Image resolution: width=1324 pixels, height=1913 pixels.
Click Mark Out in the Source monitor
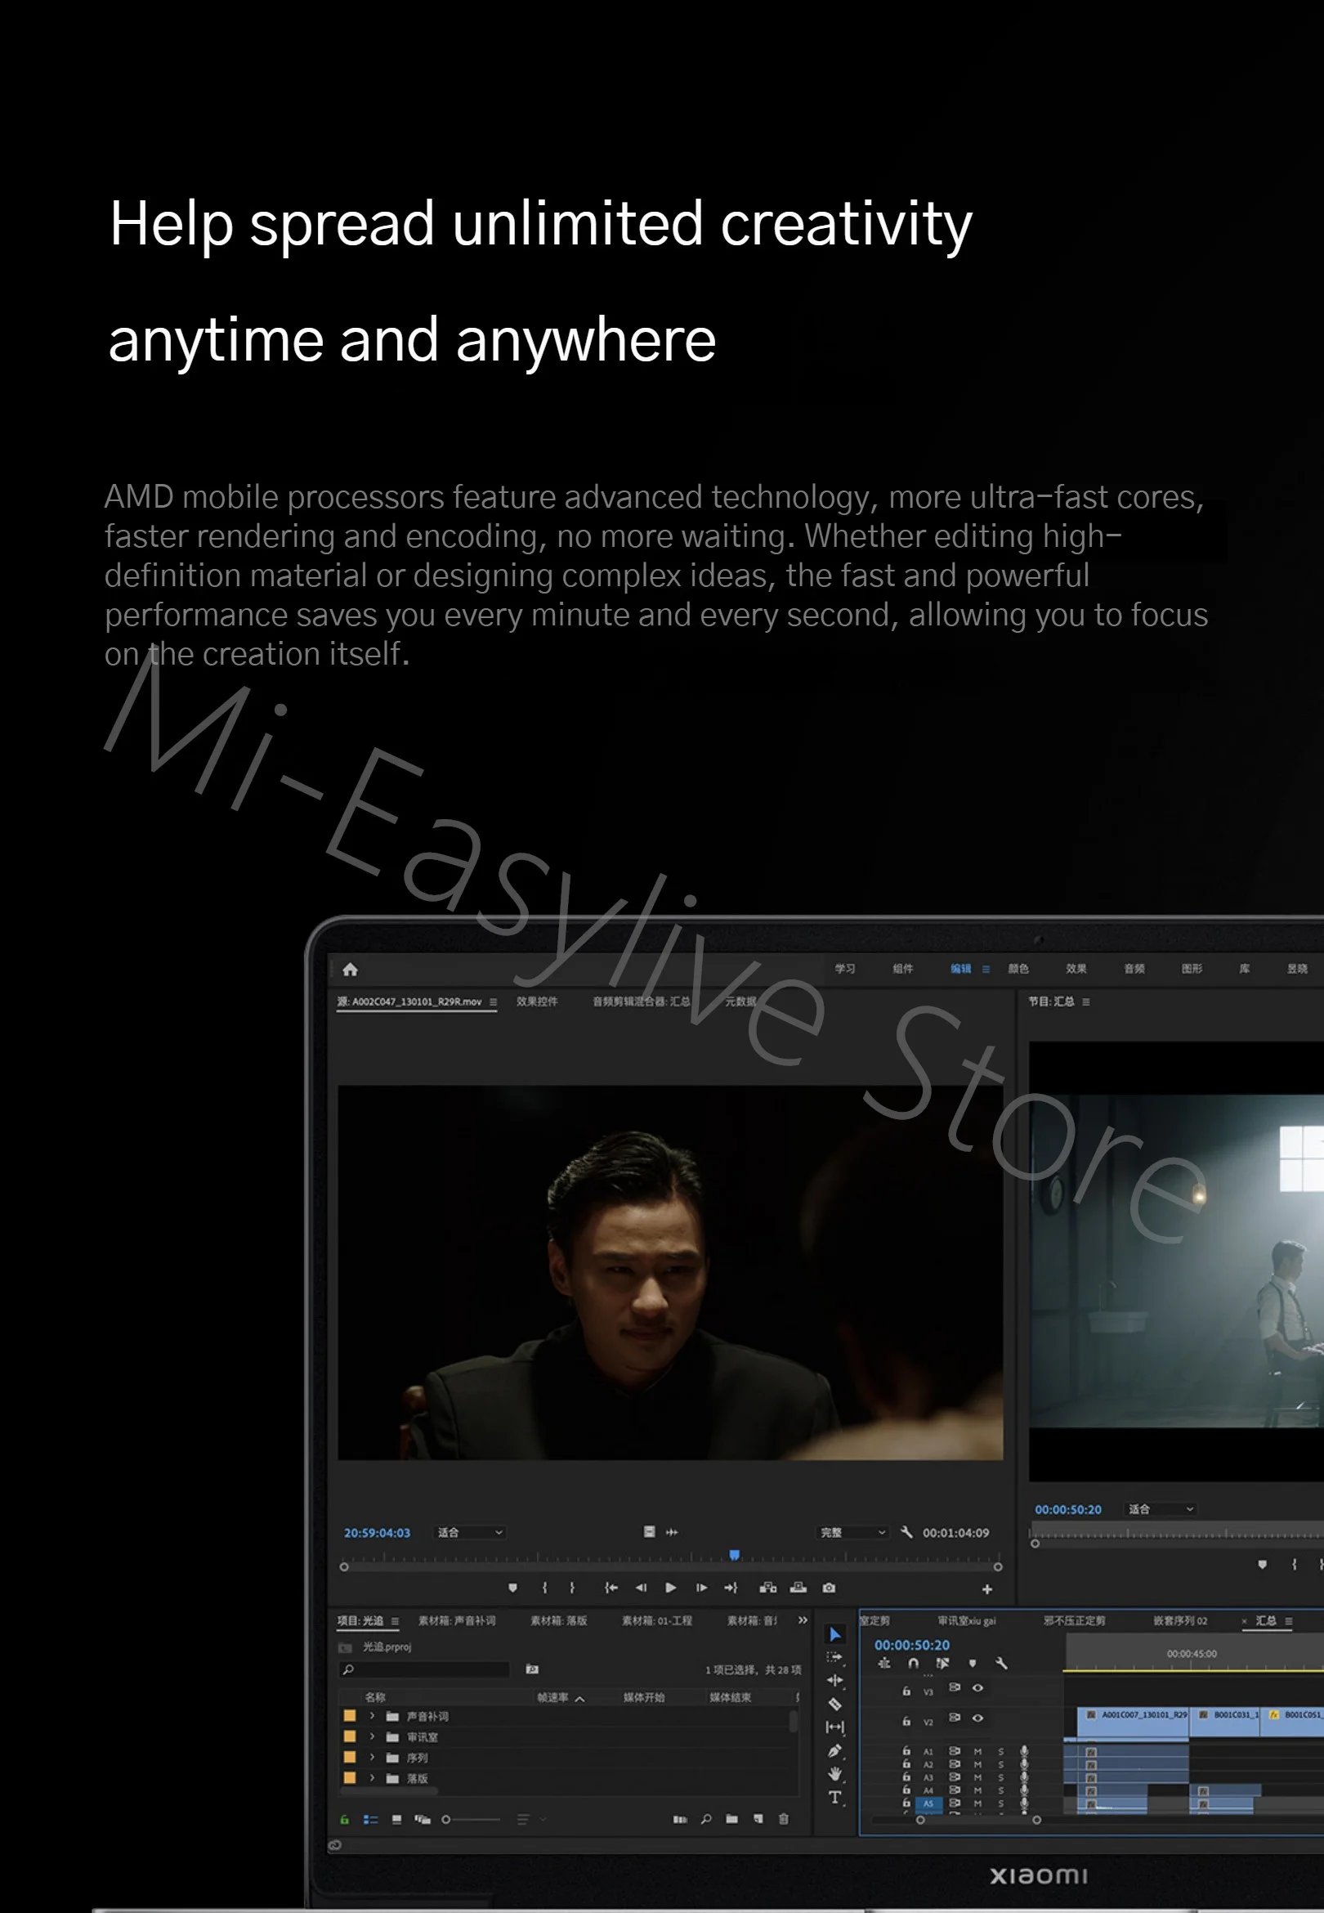[572, 1588]
